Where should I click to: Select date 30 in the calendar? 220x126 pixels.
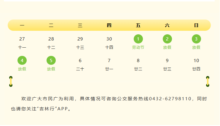point(109,39)
